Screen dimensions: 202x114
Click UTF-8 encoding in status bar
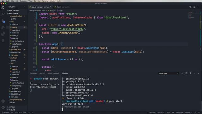168,113
